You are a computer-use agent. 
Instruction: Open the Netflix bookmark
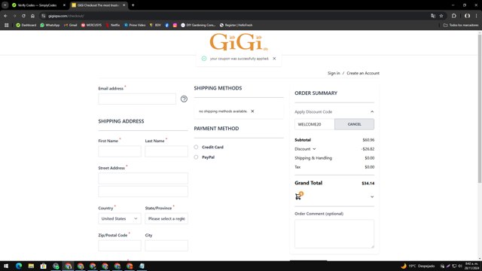pos(113,25)
